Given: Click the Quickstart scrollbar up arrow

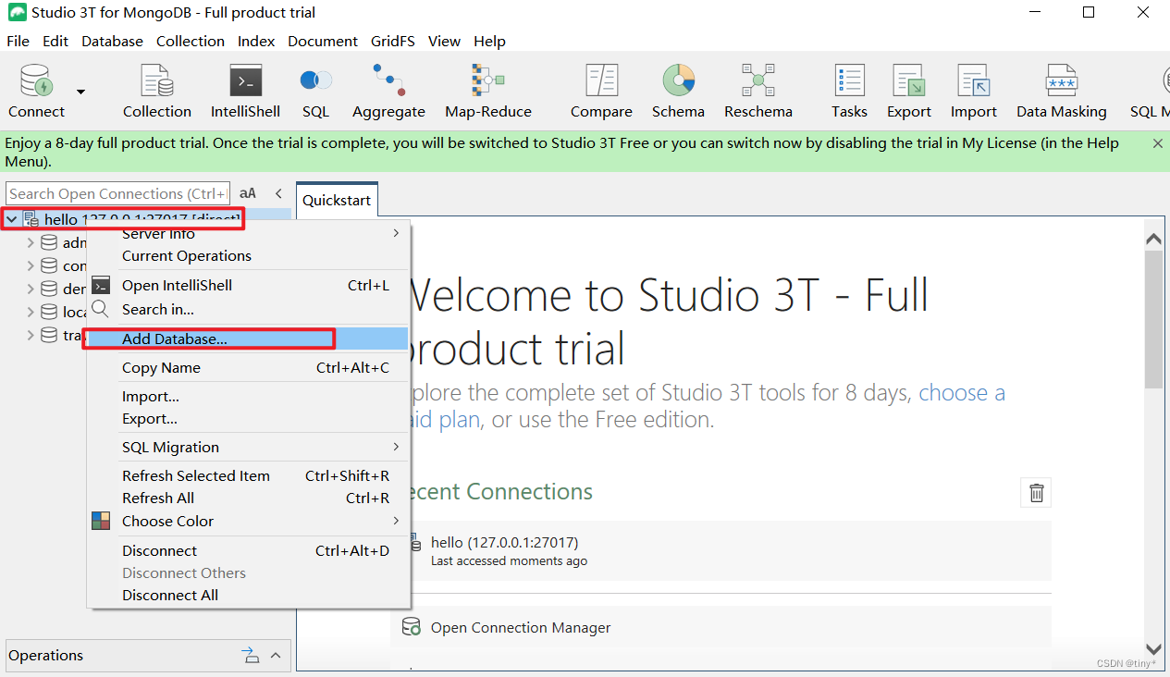Looking at the screenshot, I should [x=1153, y=239].
